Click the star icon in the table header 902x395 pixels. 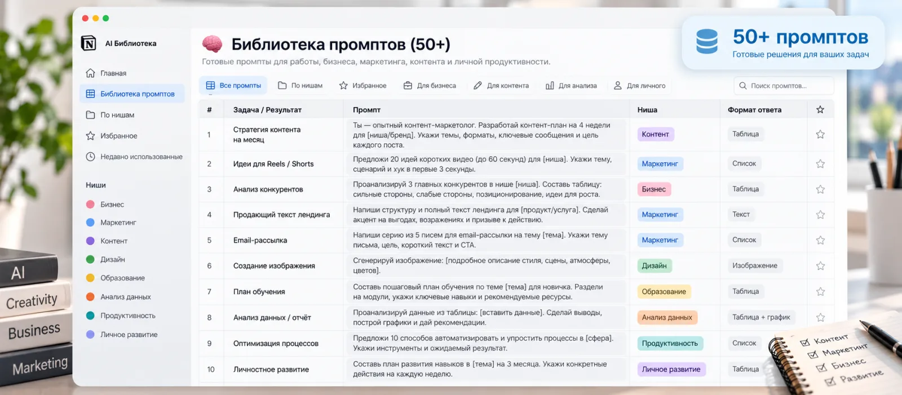click(x=820, y=109)
